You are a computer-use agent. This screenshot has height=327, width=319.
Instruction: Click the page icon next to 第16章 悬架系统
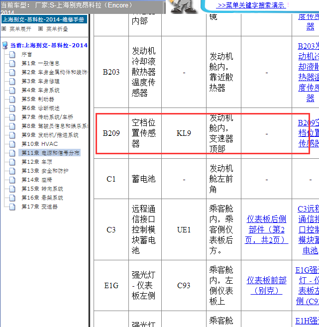click(x=12, y=198)
